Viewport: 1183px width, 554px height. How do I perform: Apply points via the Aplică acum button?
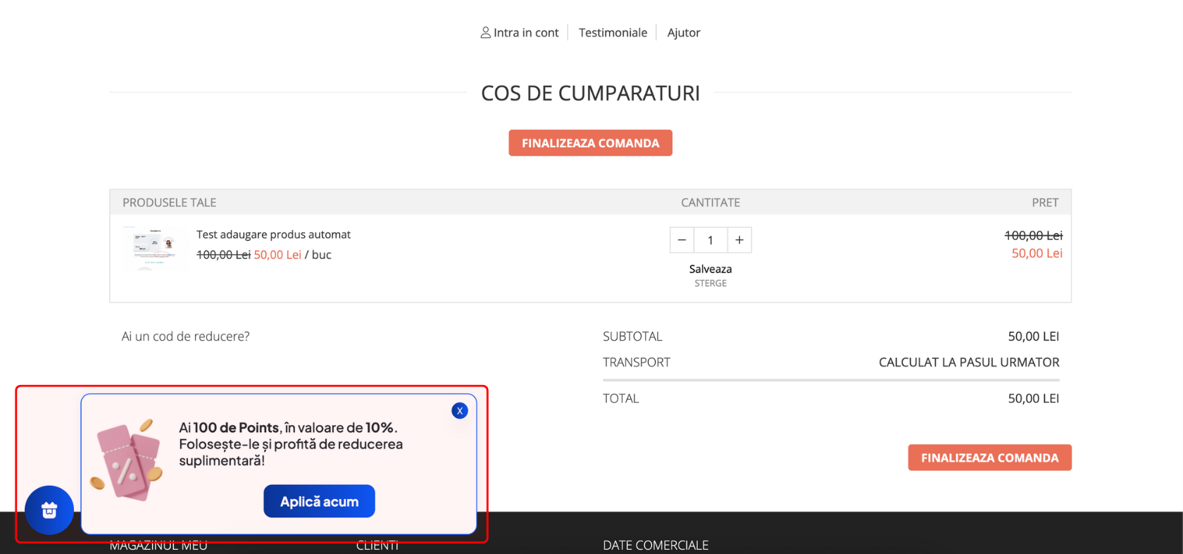319,501
